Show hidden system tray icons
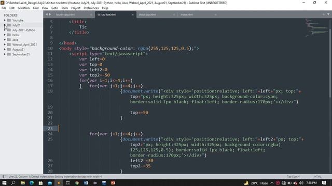332x186 pixels. [272, 183]
